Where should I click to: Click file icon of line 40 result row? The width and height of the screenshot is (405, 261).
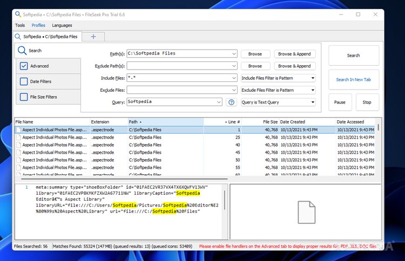[18, 145]
